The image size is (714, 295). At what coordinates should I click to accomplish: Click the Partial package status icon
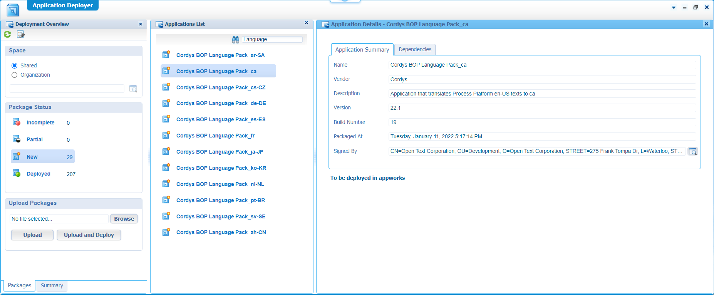(17, 139)
